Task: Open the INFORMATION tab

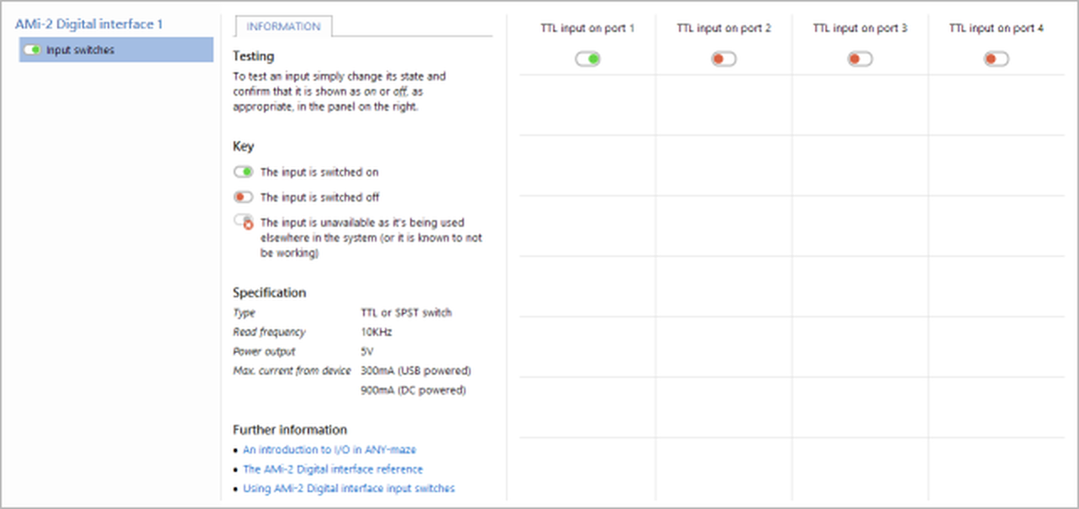Action: pyautogui.click(x=283, y=27)
